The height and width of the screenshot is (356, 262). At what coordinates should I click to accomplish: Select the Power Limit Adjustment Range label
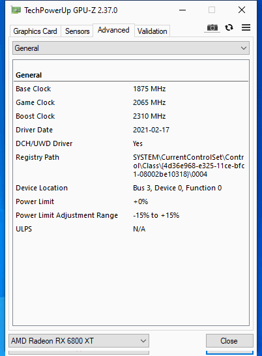click(66, 215)
